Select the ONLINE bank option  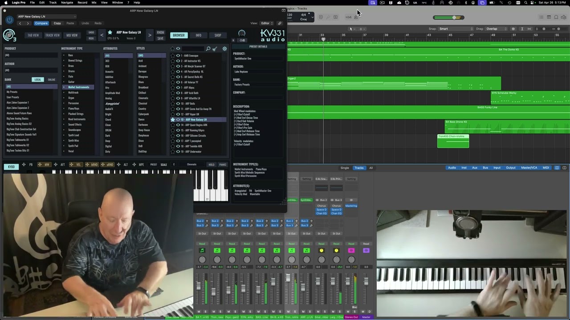(52, 80)
